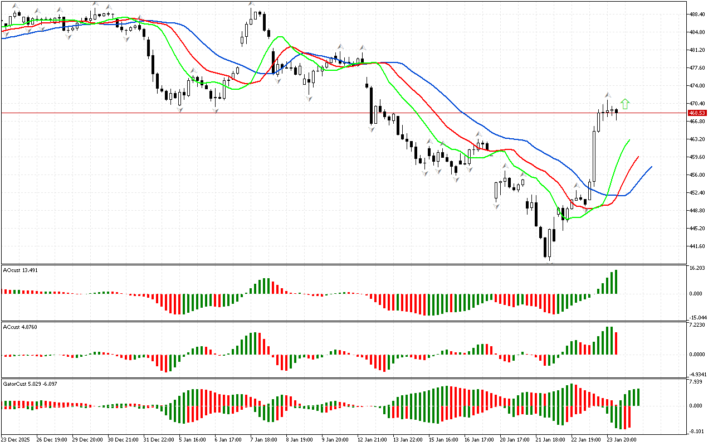Click the 441.60 price scale label
Screen dimensions: 713x446
click(x=697, y=246)
